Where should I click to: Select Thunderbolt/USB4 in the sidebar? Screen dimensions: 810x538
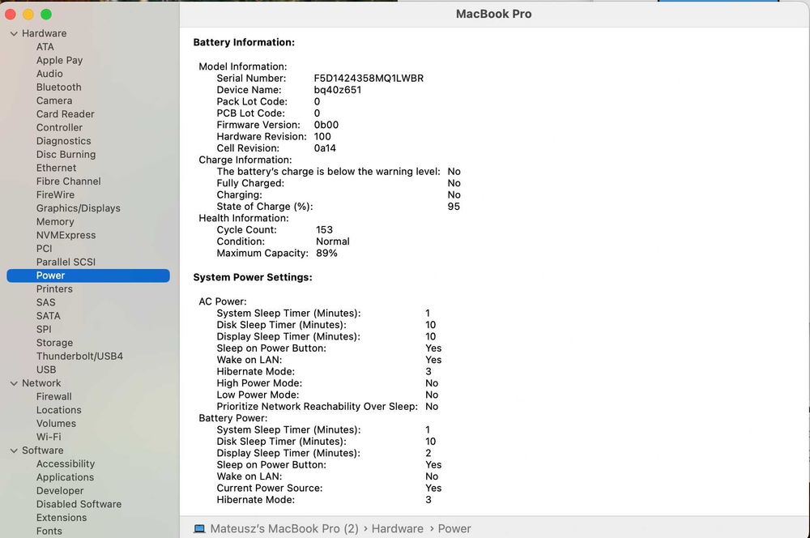(x=79, y=356)
